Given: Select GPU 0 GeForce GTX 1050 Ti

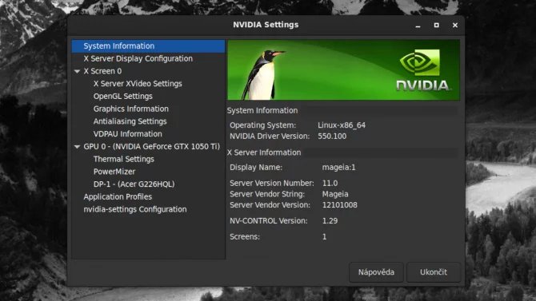Looking at the screenshot, I should (x=152, y=147).
